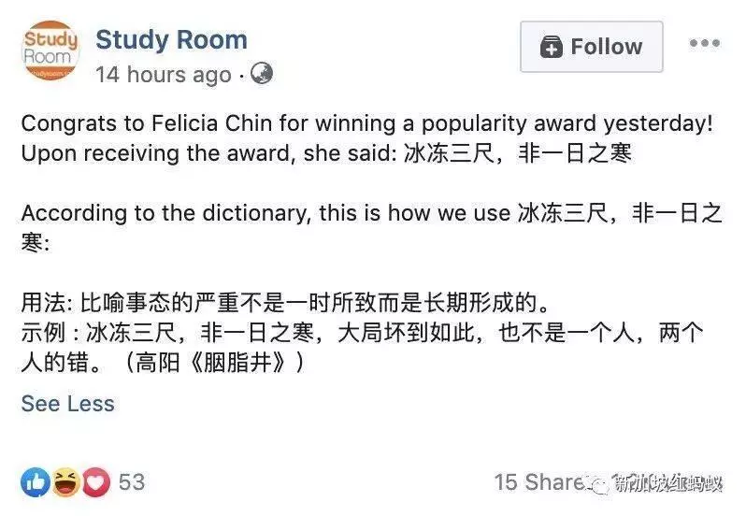
Task: View the 15 Shares list
Action: [540, 482]
